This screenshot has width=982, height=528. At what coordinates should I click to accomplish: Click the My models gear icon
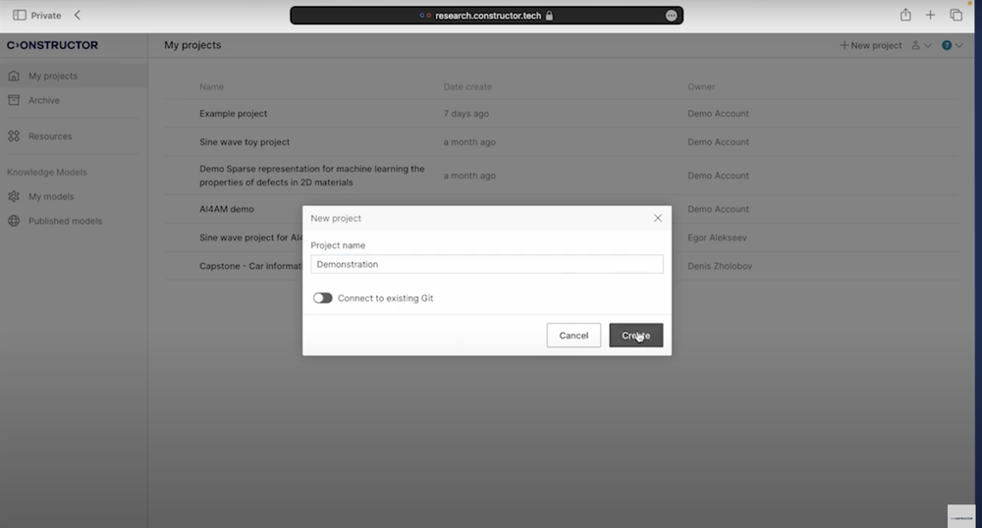click(x=14, y=196)
